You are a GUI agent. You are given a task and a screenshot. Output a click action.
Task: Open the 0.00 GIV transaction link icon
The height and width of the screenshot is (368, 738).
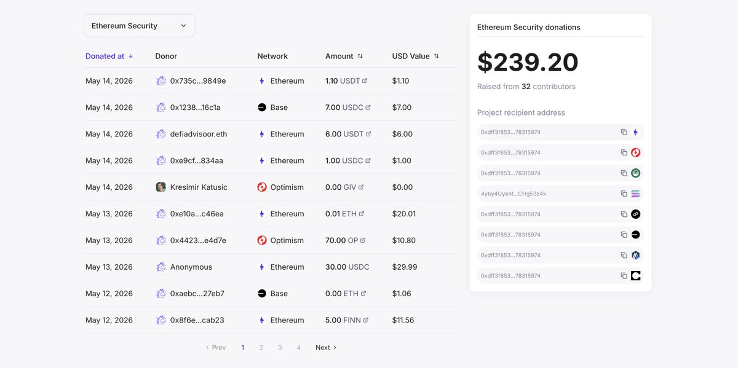pyautogui.click(x=361, y=187)
